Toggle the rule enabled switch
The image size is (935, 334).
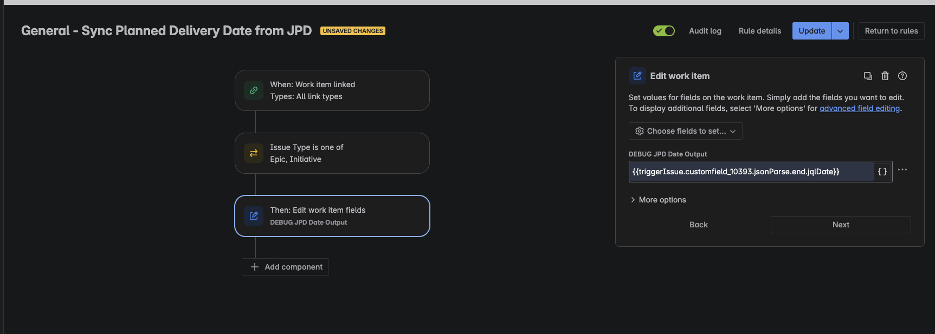click(x=664, y=31)
